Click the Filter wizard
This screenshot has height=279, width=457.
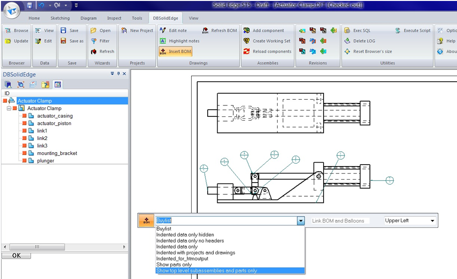tap(100, 41)
